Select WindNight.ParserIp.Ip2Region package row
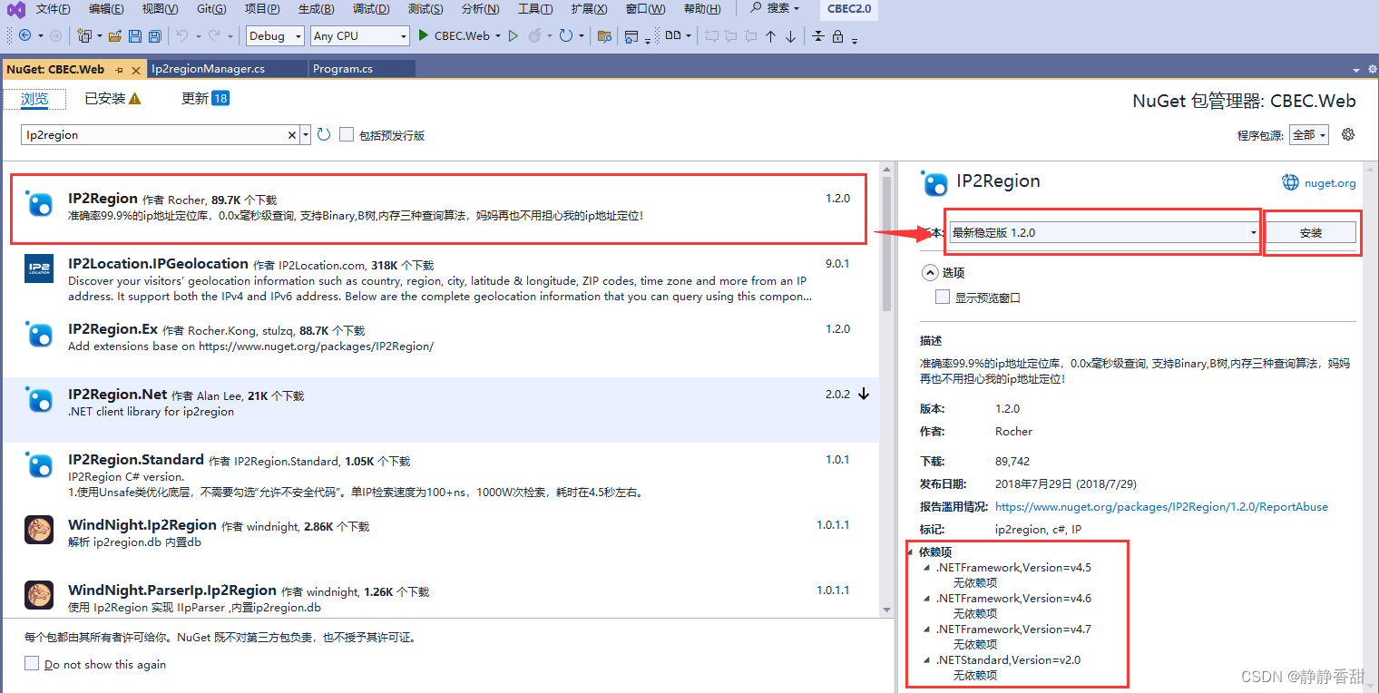 441,598
